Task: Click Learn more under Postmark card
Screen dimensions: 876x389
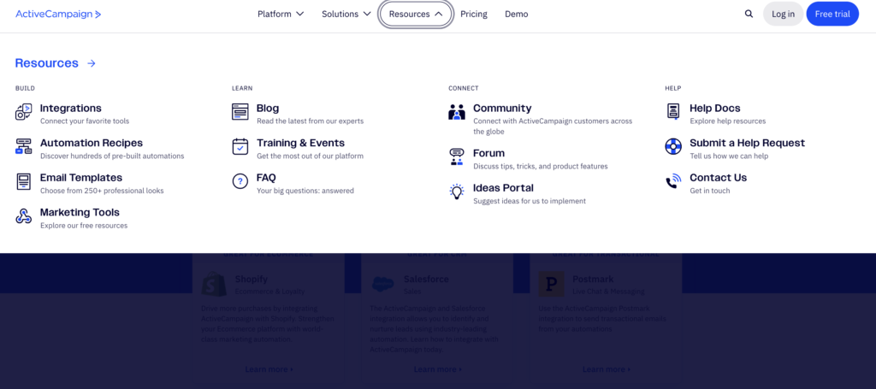Action: coord(607,368)
